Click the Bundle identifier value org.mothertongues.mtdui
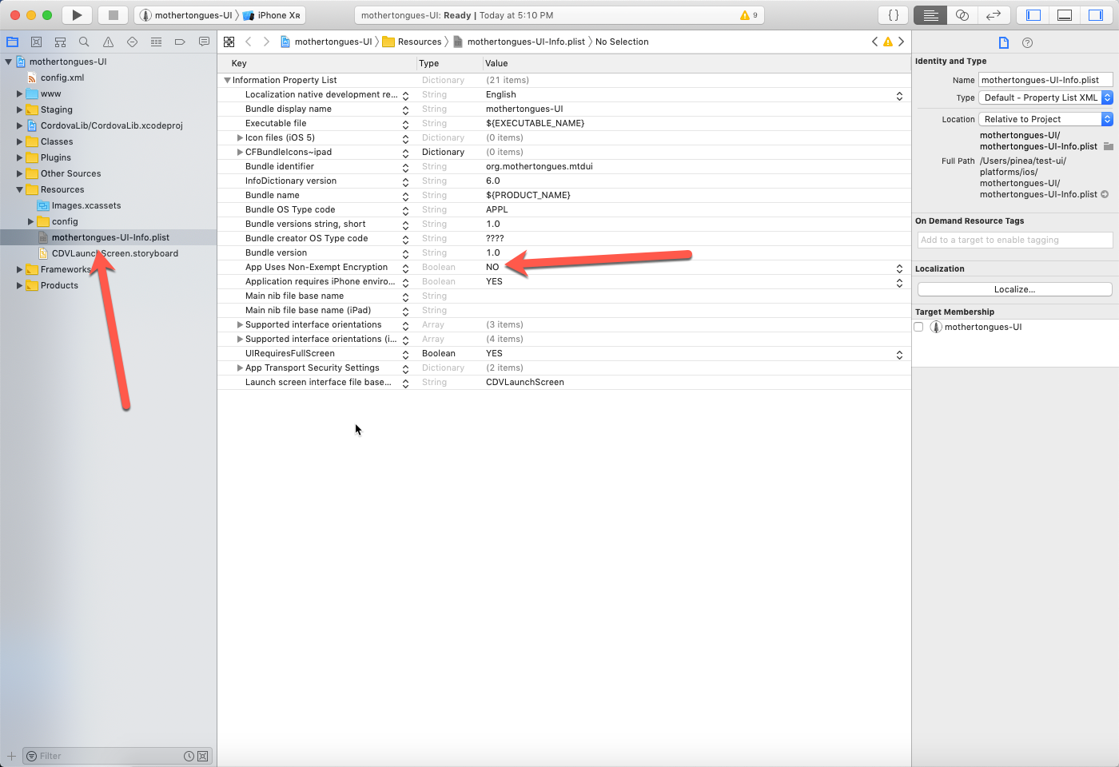The height and width of the screenshot is (767, 1119). pos(539,166)
